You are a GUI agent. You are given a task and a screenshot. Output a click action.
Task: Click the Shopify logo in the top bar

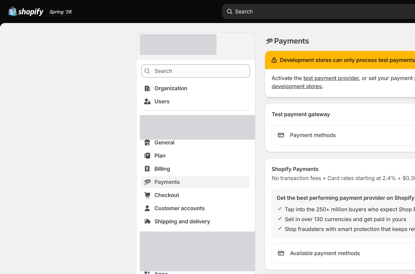coord(26,12)
